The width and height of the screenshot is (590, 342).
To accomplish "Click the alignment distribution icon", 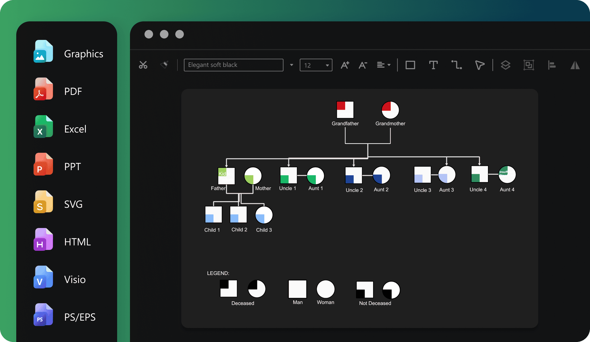I will [552, 65].
